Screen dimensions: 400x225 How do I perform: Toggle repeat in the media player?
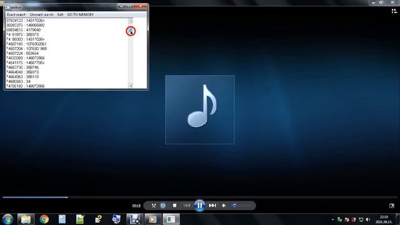(x=163, y=206)
